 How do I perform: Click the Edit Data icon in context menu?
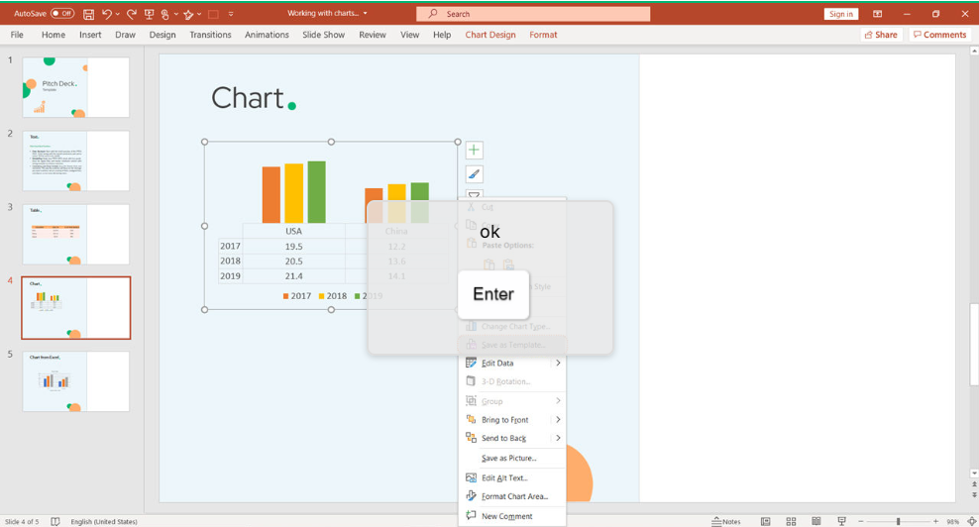click(471, 363)
